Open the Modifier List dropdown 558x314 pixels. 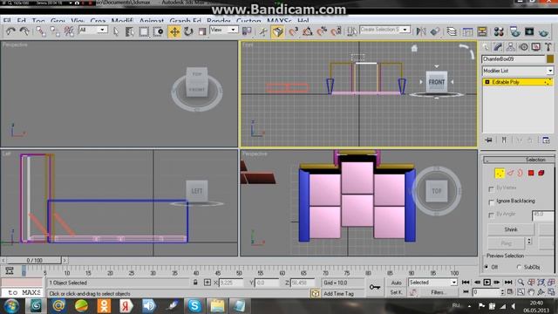pyautogui.click(x=518, y=71)
